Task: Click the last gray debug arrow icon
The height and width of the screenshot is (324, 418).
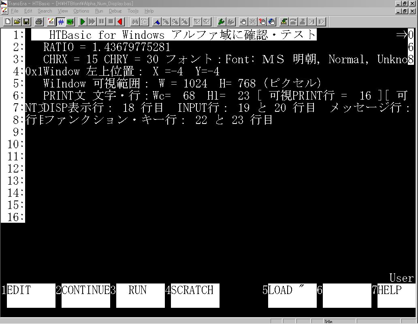Action: pos(322,21)
